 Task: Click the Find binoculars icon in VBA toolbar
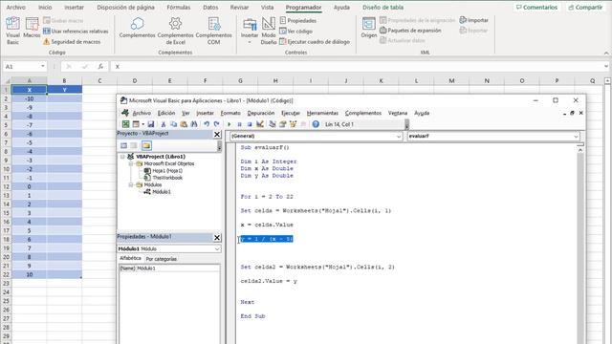pos(194,124)
